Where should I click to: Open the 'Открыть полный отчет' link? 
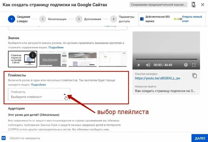point(192,19)
